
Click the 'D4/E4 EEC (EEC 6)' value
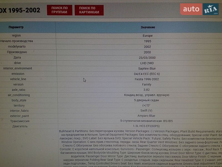[x=147, y=74]
